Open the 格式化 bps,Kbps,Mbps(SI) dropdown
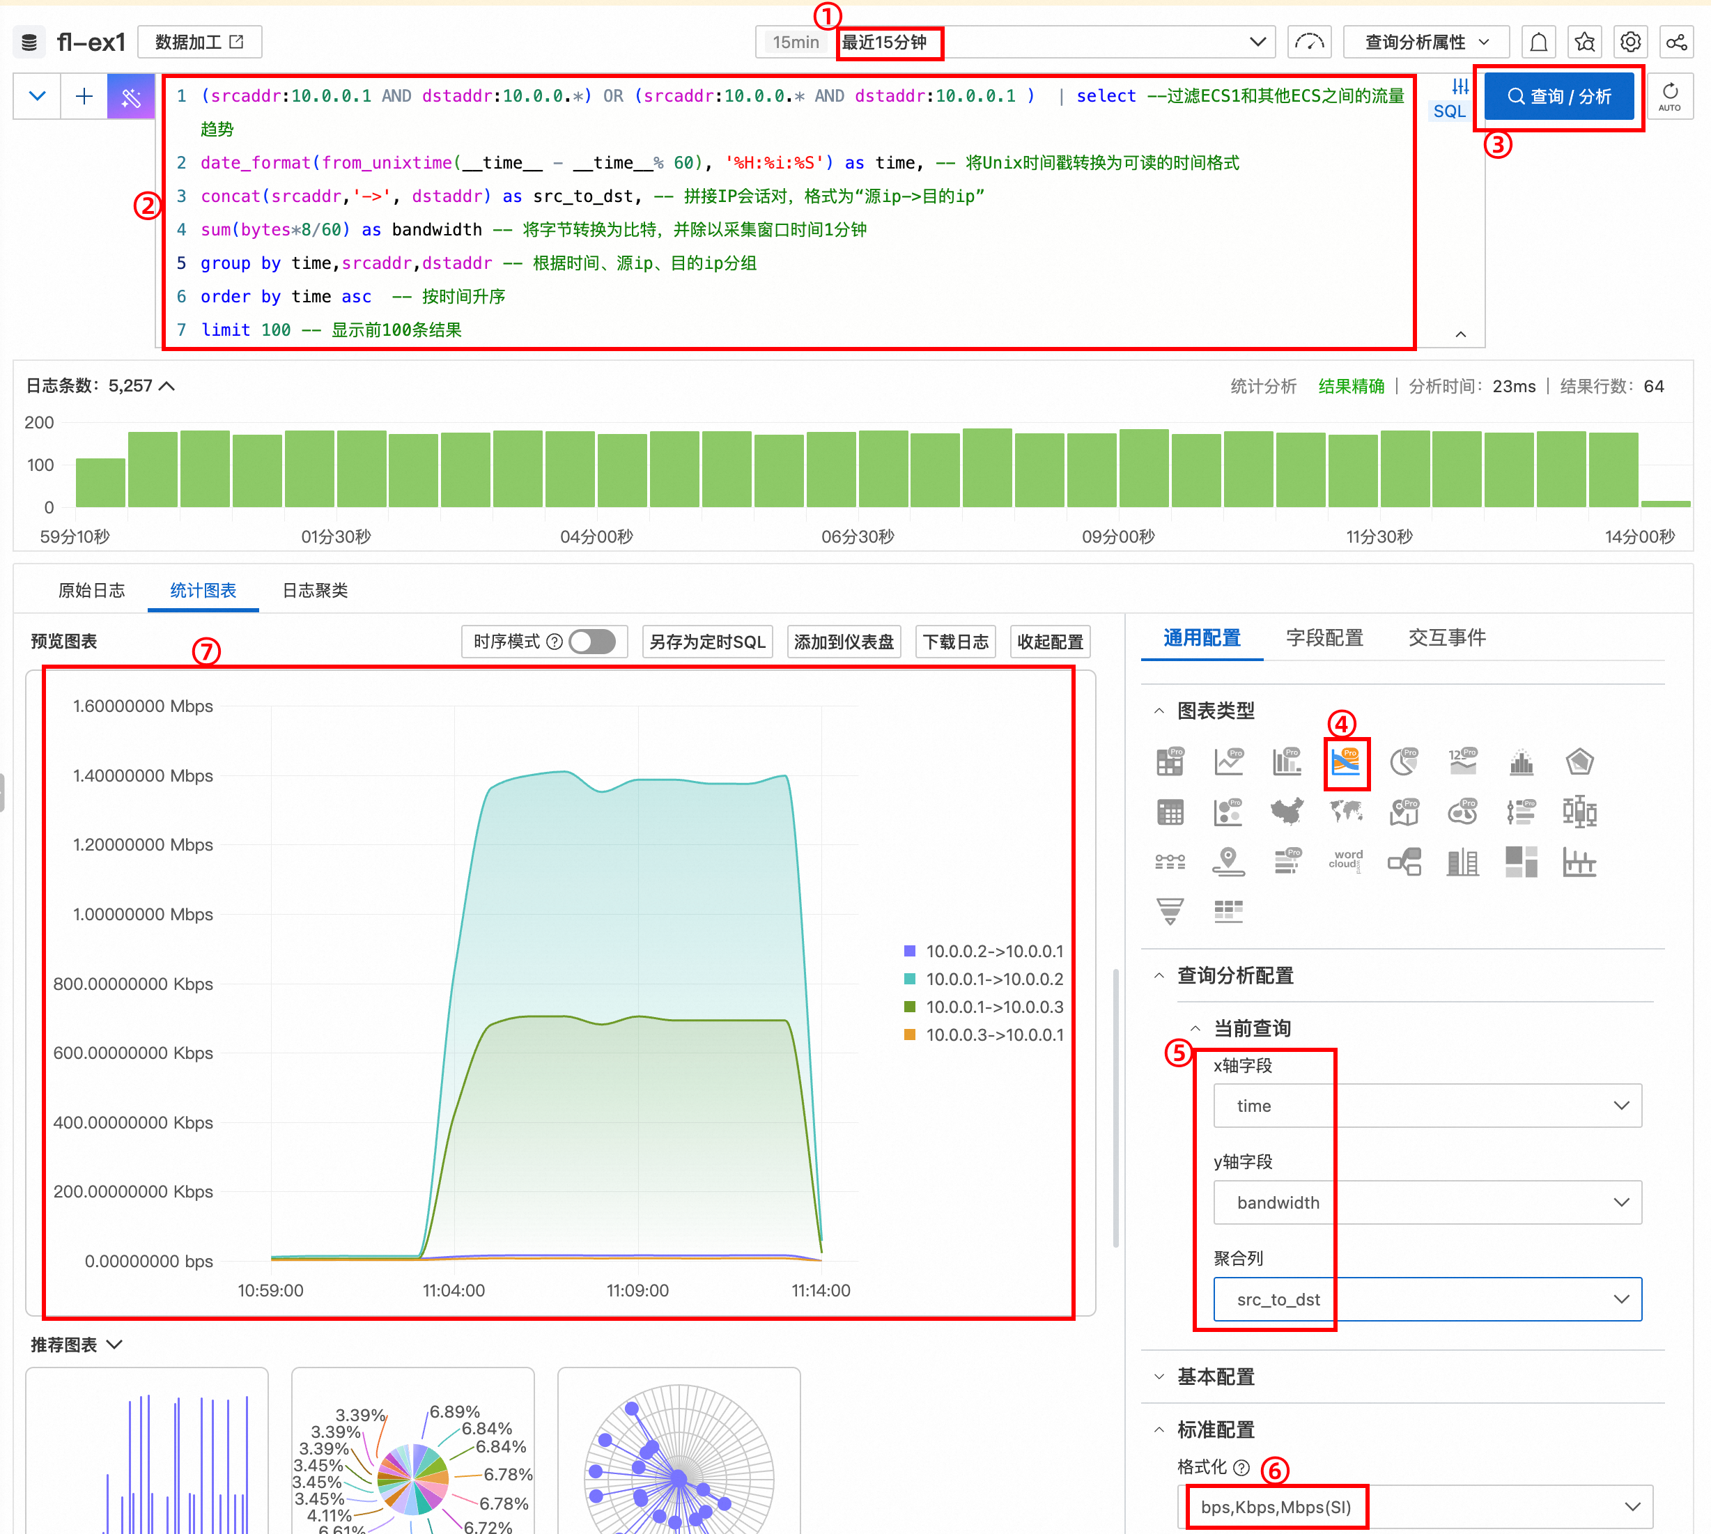 1415,1507
